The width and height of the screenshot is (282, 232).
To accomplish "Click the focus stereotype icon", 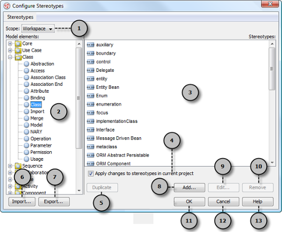I will click(90, 113).
